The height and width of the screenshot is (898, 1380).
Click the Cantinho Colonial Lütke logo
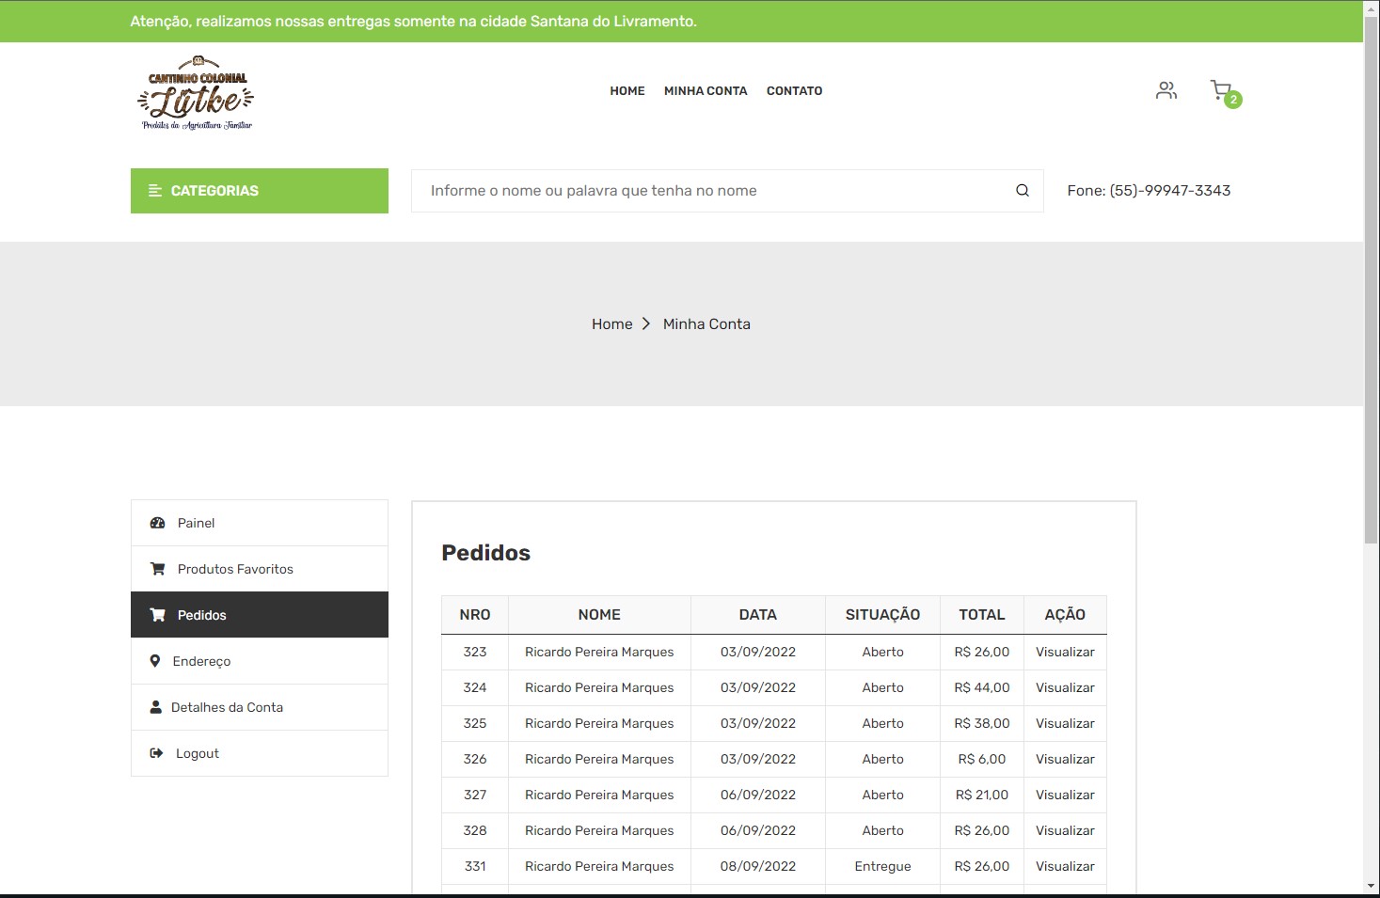click(x=197, y=92)
